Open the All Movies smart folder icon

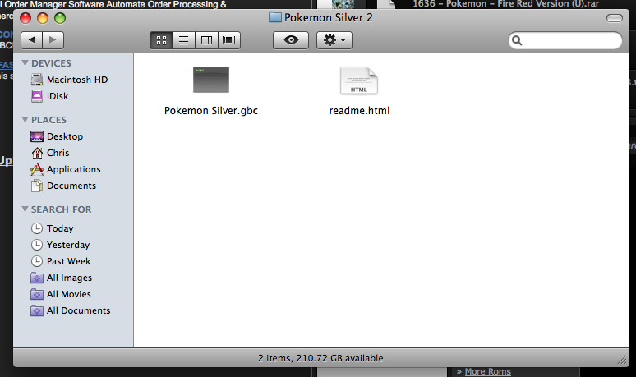(37, 294)
